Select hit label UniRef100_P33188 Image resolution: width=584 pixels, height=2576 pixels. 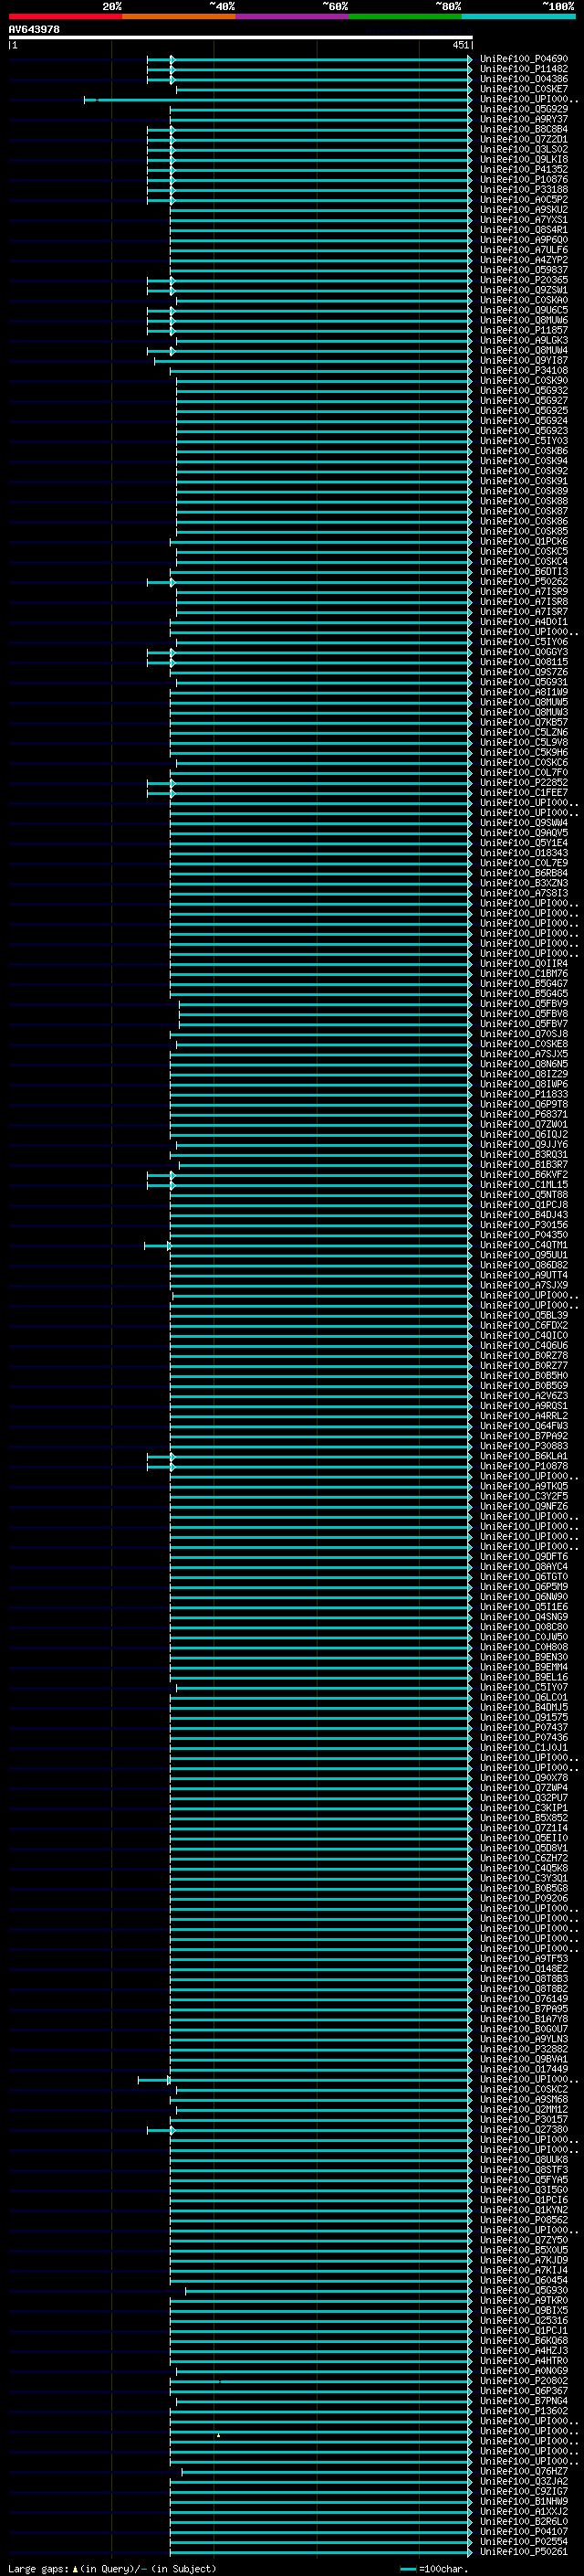pos(524,189)
